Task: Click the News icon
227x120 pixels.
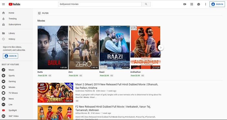Action: point(4,99)
